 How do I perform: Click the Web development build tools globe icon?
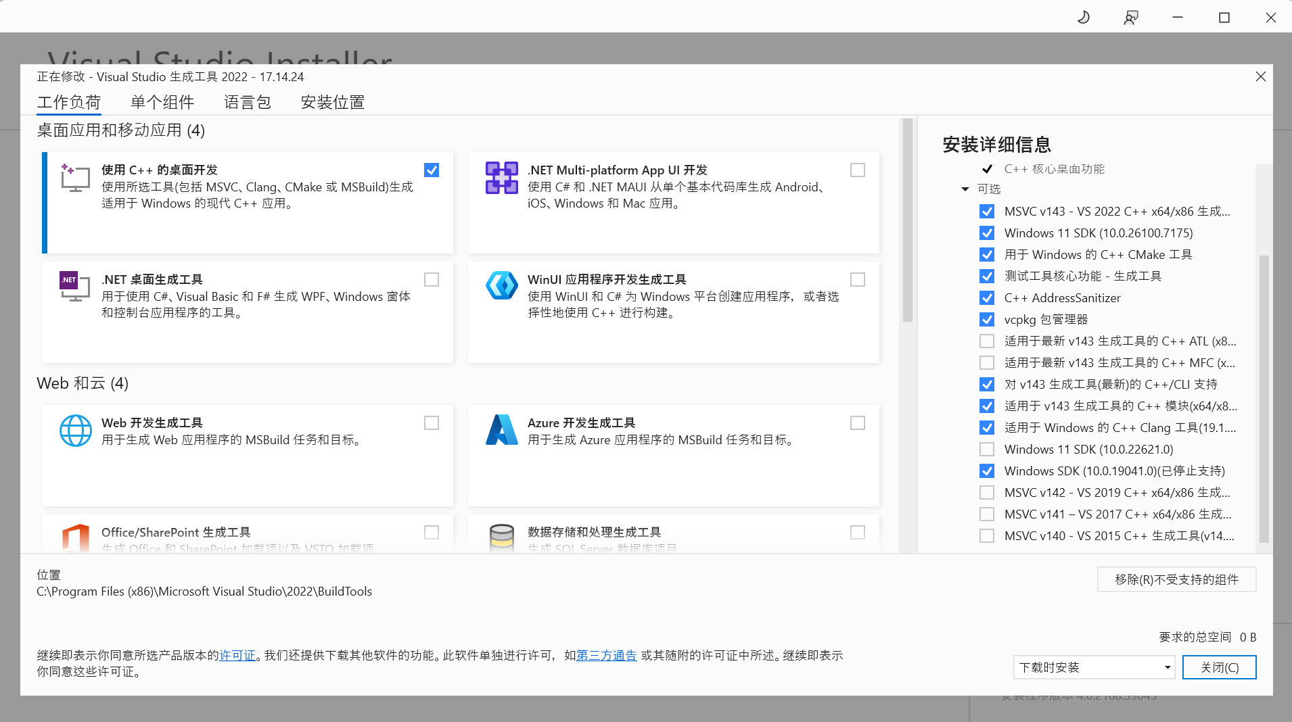75,431
